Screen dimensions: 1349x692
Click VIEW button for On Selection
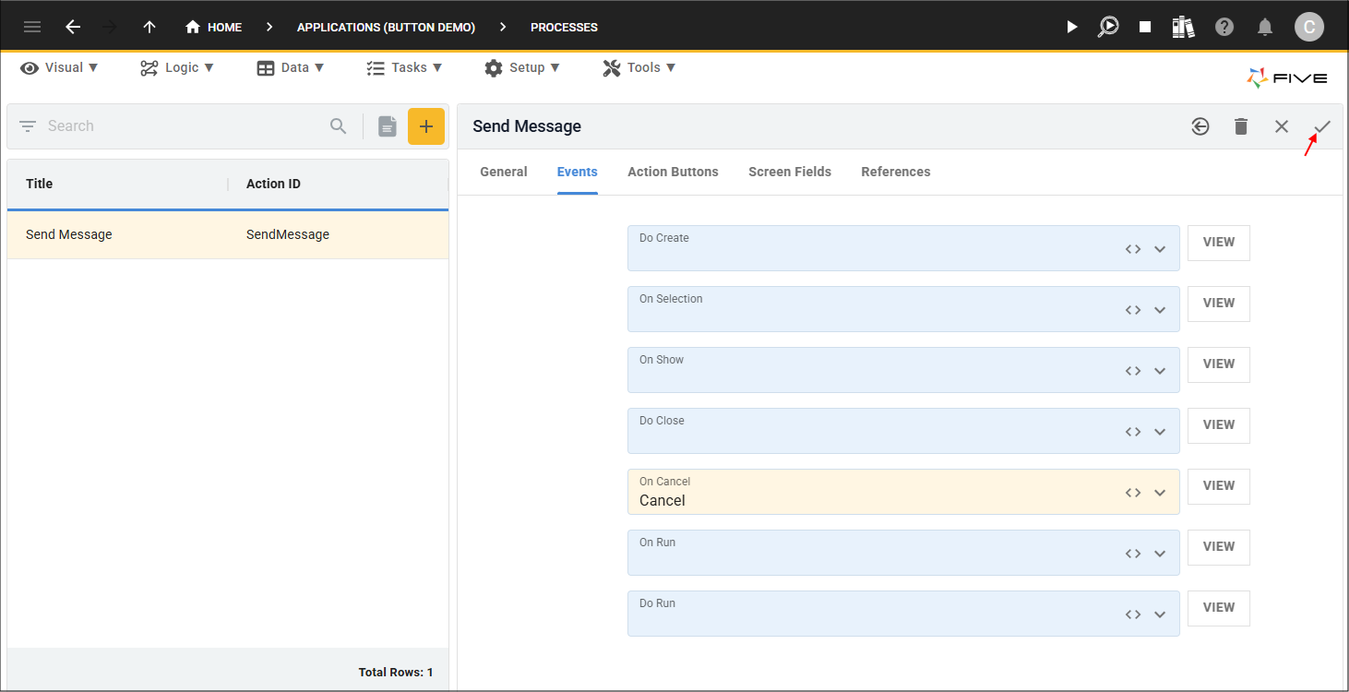click(1219, 304)
